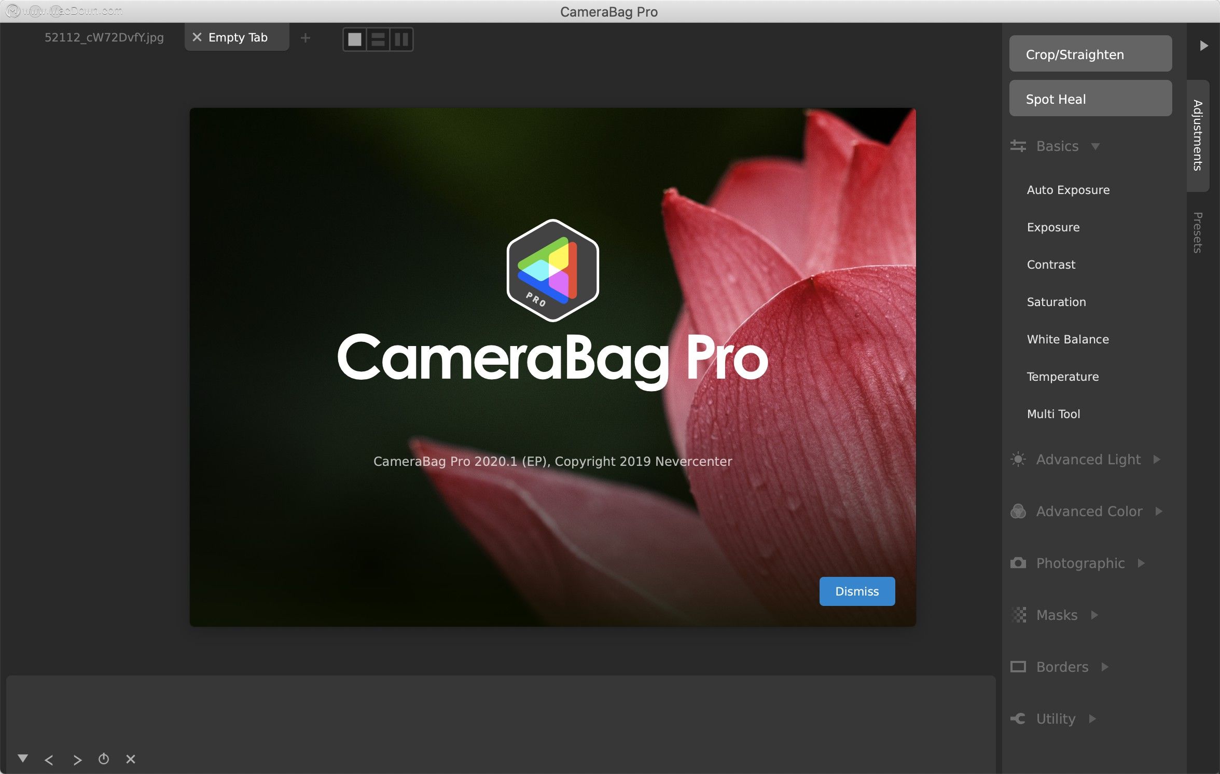This screenshot has height=774, width=1220.
Task: Expand the Photographic section arrow
Action: pos(1142,563)
